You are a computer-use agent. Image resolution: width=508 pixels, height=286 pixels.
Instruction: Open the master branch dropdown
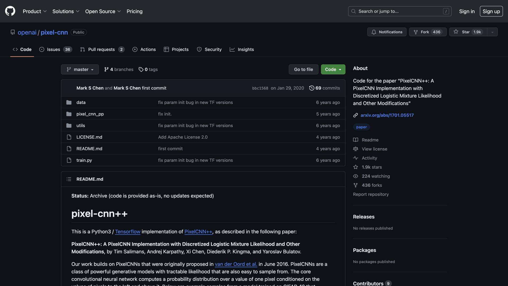pyautogui.click(x=80, y=69)
